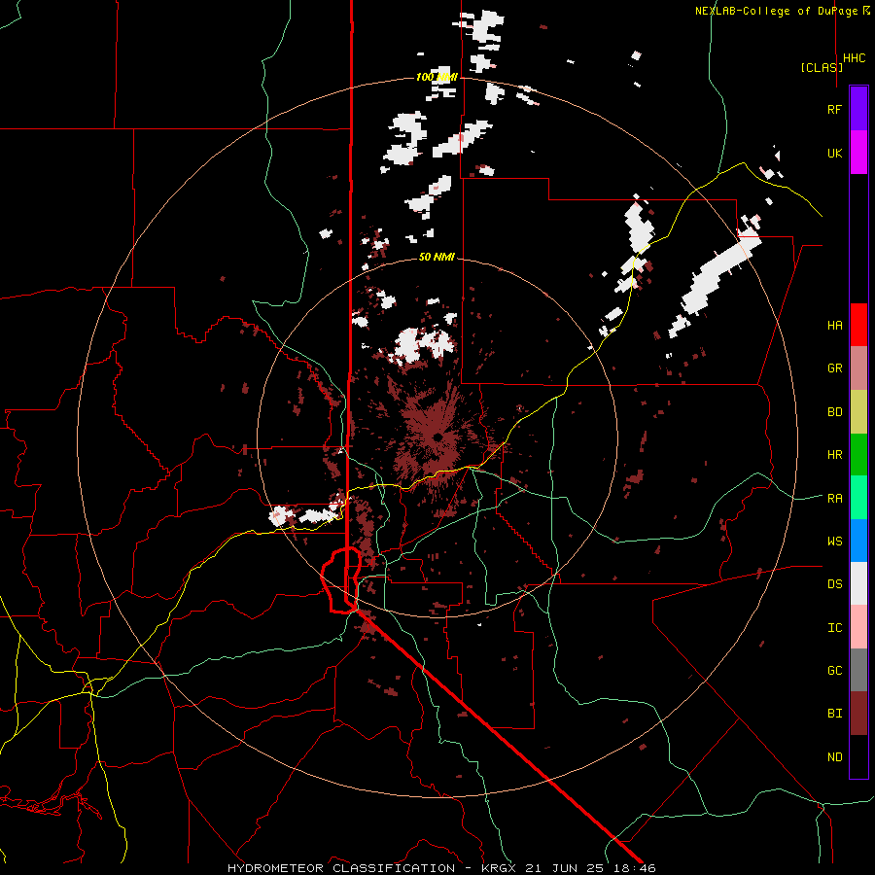Click the UK magenta legend swatch
The width and height of the screenshot is (875, 875).
(x=858, y=153)
